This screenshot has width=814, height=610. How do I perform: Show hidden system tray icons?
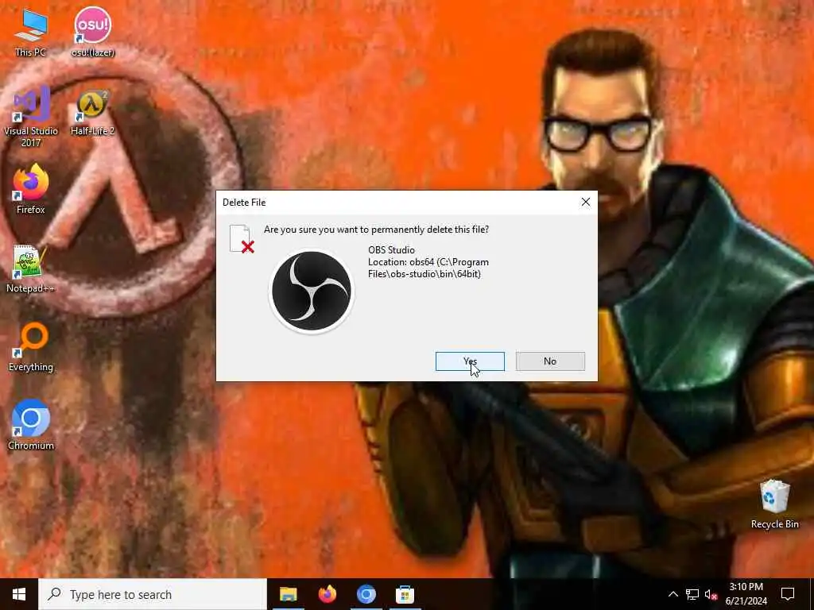[673, 594]
